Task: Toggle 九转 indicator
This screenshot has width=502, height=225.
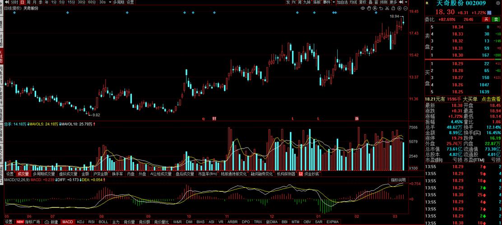Action: point(307,2)
